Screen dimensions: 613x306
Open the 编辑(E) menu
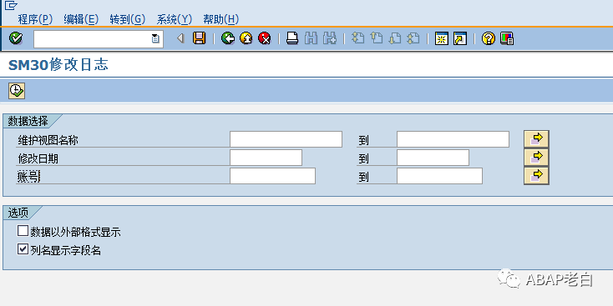pyautogui.click(x=81, y=19)
